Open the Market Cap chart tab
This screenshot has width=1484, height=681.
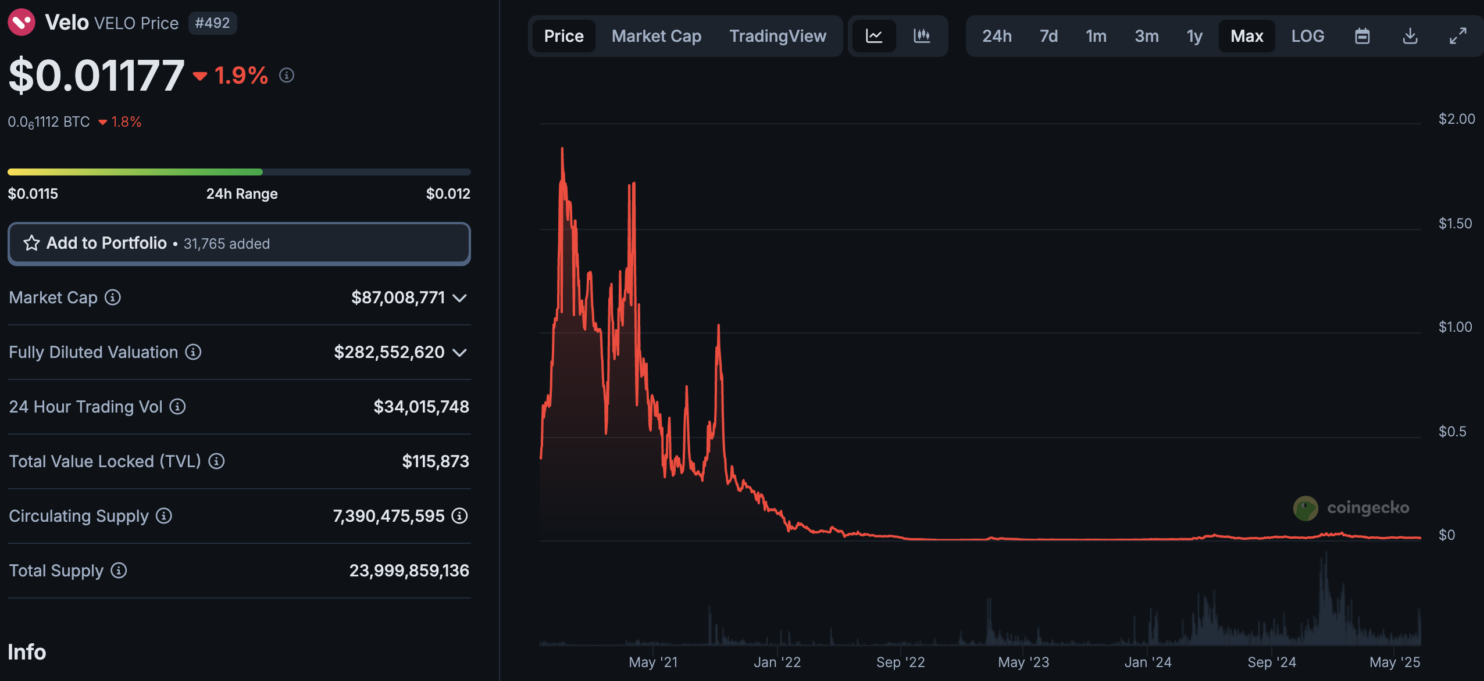coord(657,36)
